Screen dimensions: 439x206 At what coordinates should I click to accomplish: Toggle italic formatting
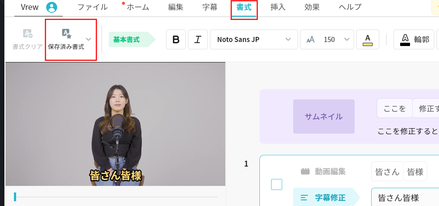pos(198,39)
